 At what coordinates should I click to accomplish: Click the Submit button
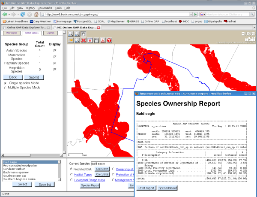click(34, 77)
